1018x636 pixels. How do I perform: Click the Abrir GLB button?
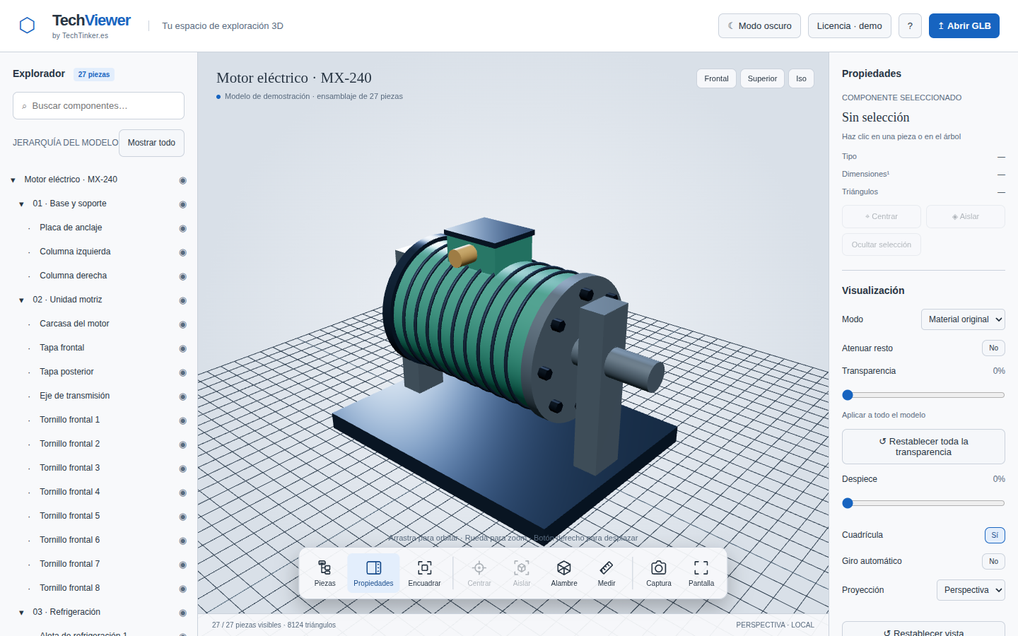coord(964,25)
